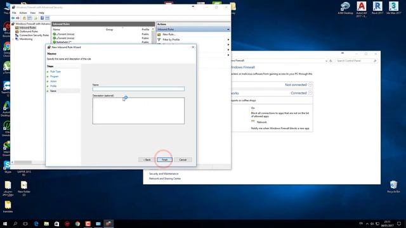The image size is (406, 228).
Task: Open Google Chrome from the taskbar
Action: (x=77, y=224)
